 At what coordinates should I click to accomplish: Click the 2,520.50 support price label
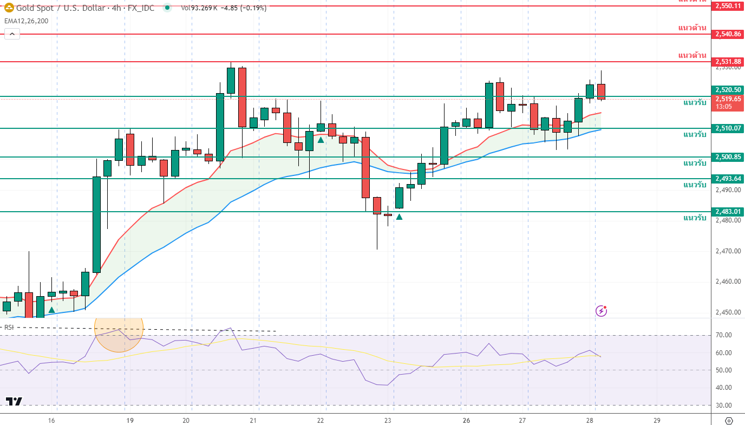coord(728,90)
